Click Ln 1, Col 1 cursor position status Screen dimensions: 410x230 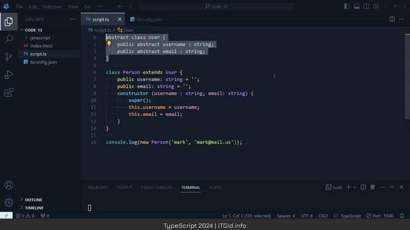tap(247, 216)
